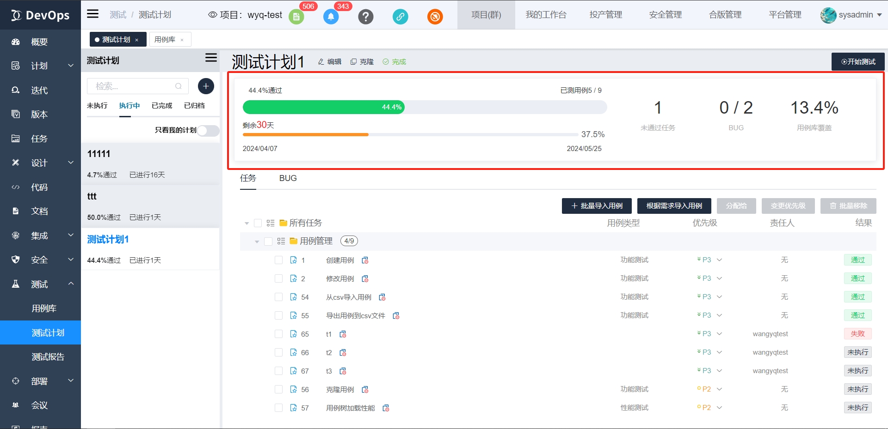This screenshot has width=888, height=429.
Task: Toggle the main sidebar hamburger menu
Action: 93,14
